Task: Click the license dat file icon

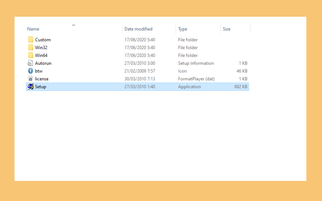Action: tap(31, 79)
